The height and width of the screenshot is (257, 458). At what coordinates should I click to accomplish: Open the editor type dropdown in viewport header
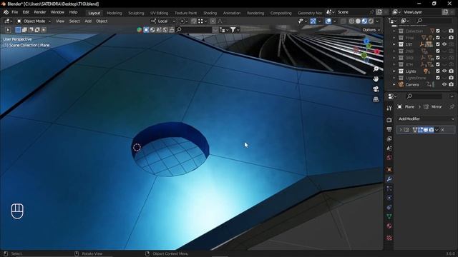(8, 21)
